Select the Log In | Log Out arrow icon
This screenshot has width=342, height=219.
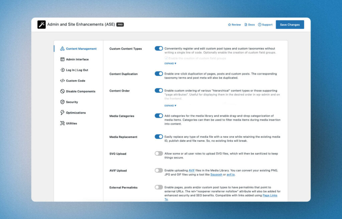(61, 70)
